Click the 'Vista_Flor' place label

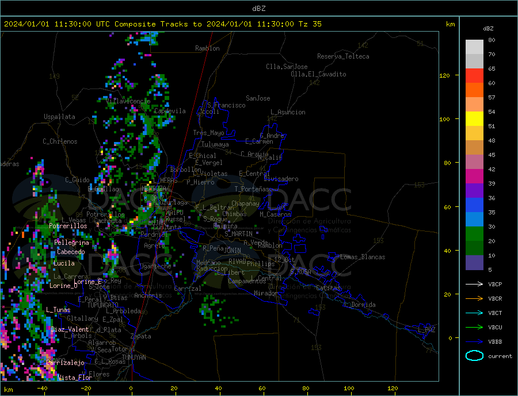coord(75,378)
